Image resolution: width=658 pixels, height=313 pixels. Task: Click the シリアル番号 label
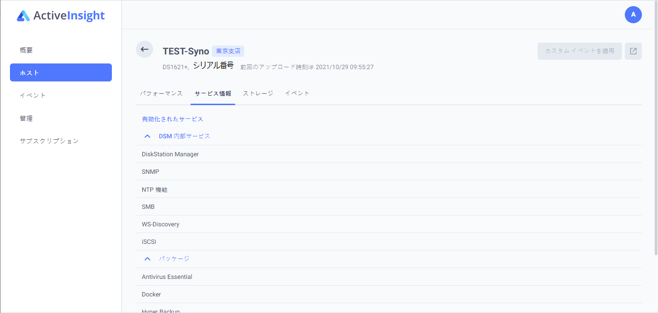point(213,66)
